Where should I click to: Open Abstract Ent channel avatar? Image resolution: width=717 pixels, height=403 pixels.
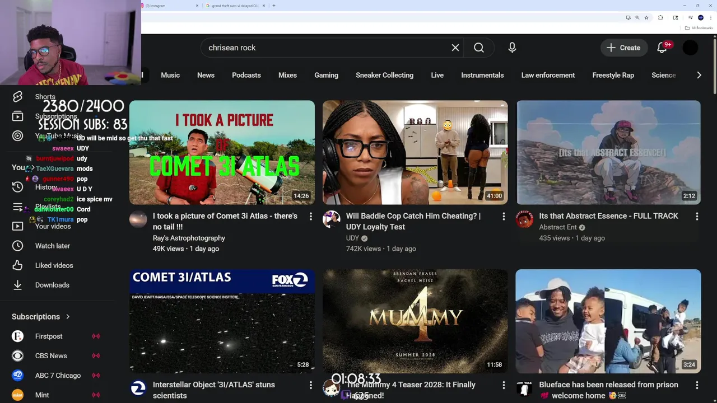pos(525,219)
